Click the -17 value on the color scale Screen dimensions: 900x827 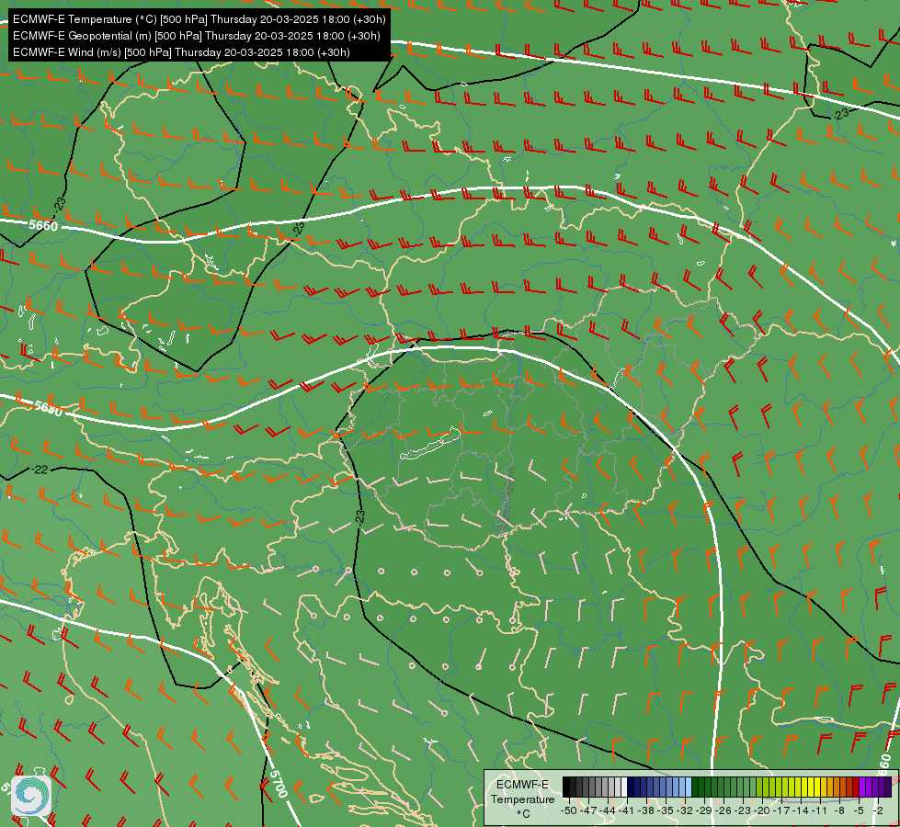(781, 810)
